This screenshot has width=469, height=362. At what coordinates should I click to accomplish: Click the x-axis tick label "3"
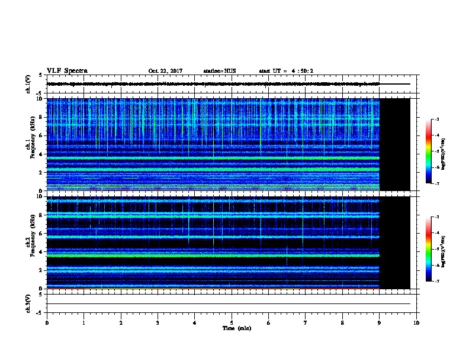tap(158, 323)
